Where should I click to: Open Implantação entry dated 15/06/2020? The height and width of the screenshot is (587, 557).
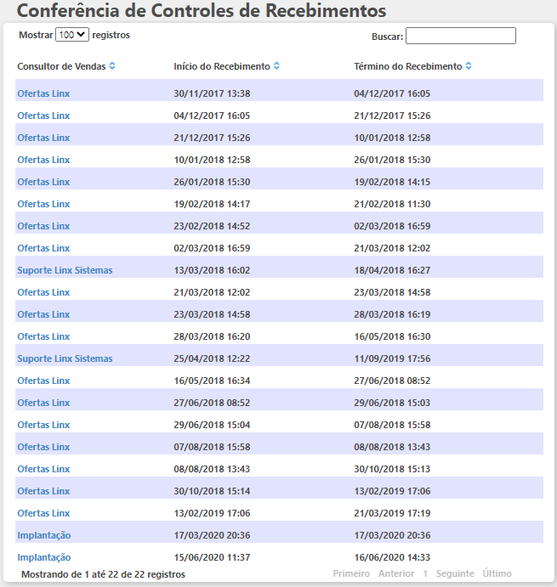pyautogui.click(x=44, y=557)
